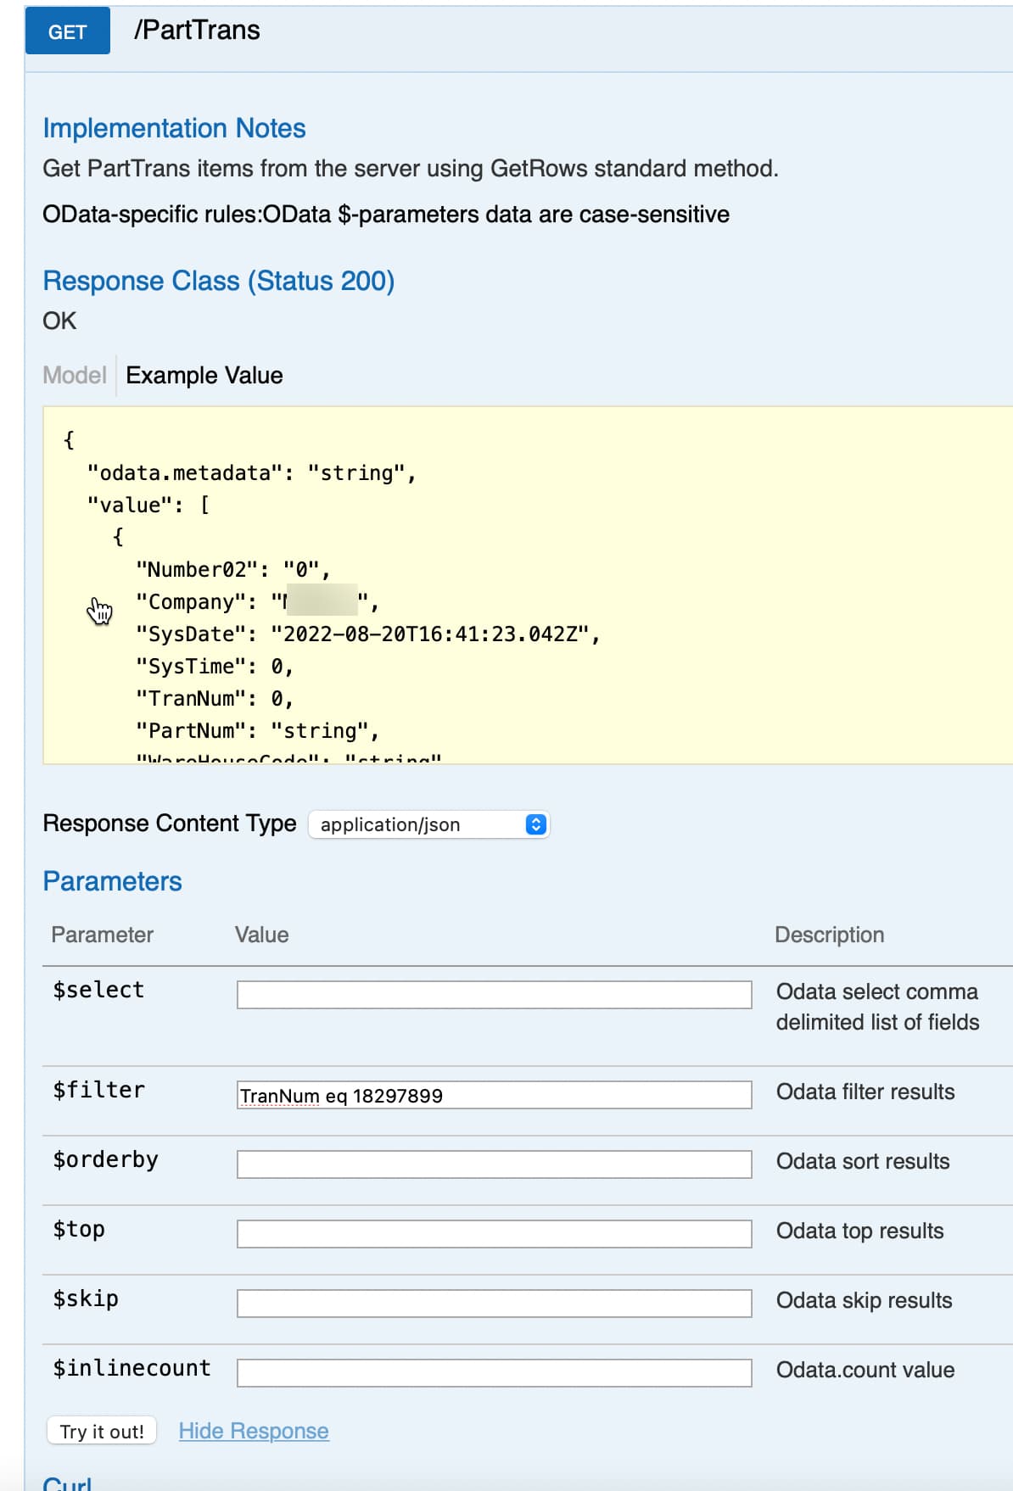The height and width of the screenshot is (1491, 1013).
Task: Focus the $filter field containing TranNum
Action: coord(494,1095)
